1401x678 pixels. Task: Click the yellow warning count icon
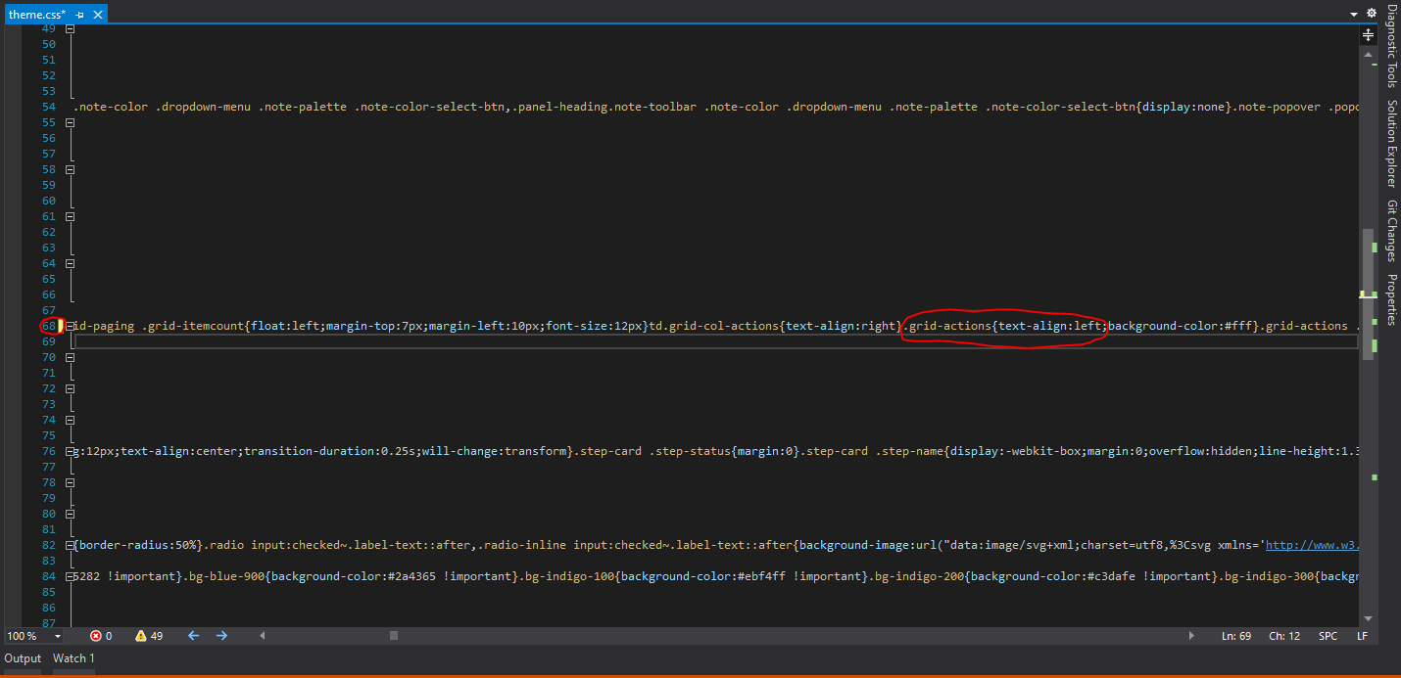tap(141, 636)
